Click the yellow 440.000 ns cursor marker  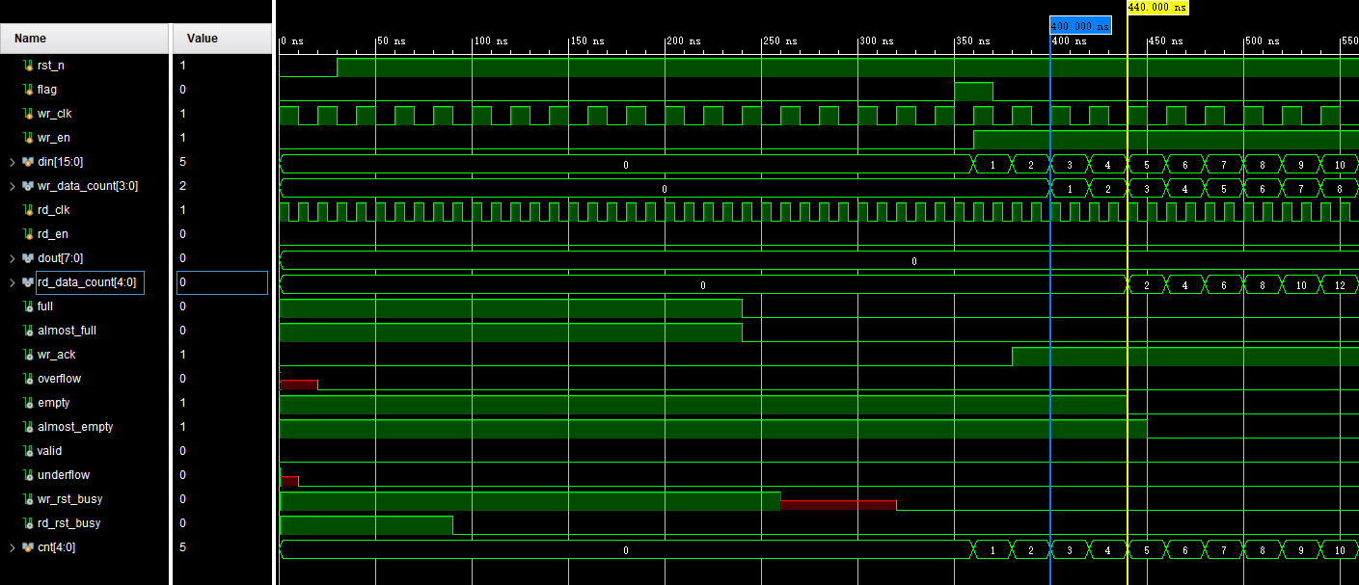(x=1156, y=7)
